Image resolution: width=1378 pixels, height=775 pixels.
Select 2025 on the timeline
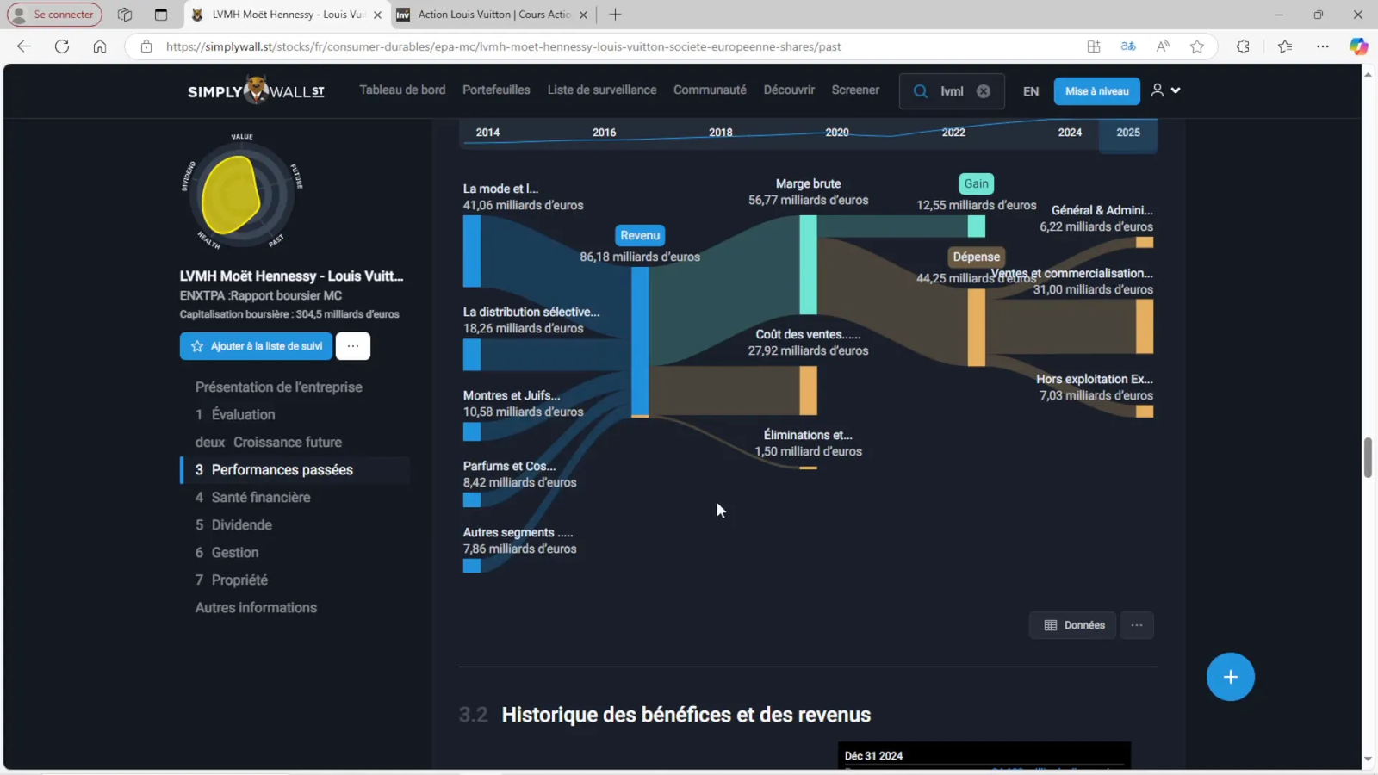(x=1128, y=133)
